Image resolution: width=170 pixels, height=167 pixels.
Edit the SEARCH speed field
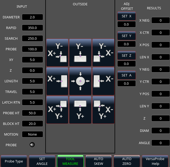click(33, 38)
